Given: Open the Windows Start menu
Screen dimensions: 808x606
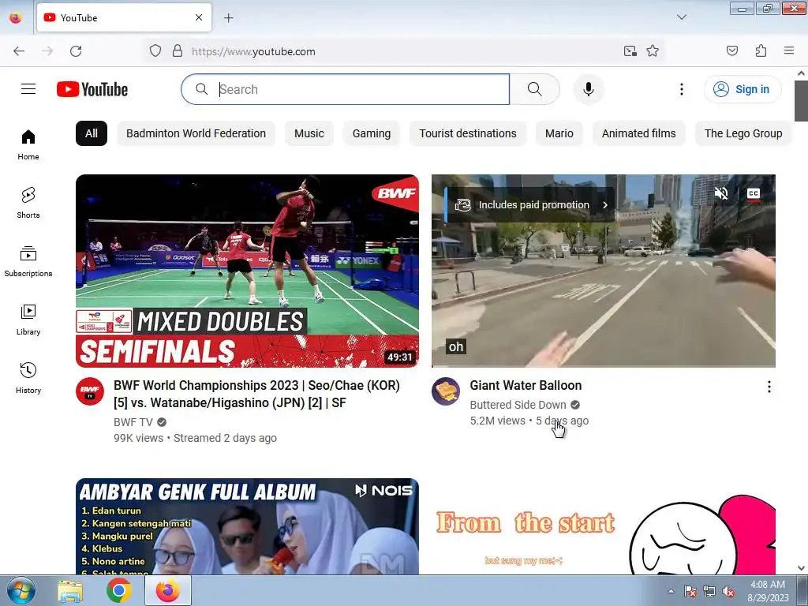Looking at the screenshot, I should pyautogui.click(x=21, y=590).
